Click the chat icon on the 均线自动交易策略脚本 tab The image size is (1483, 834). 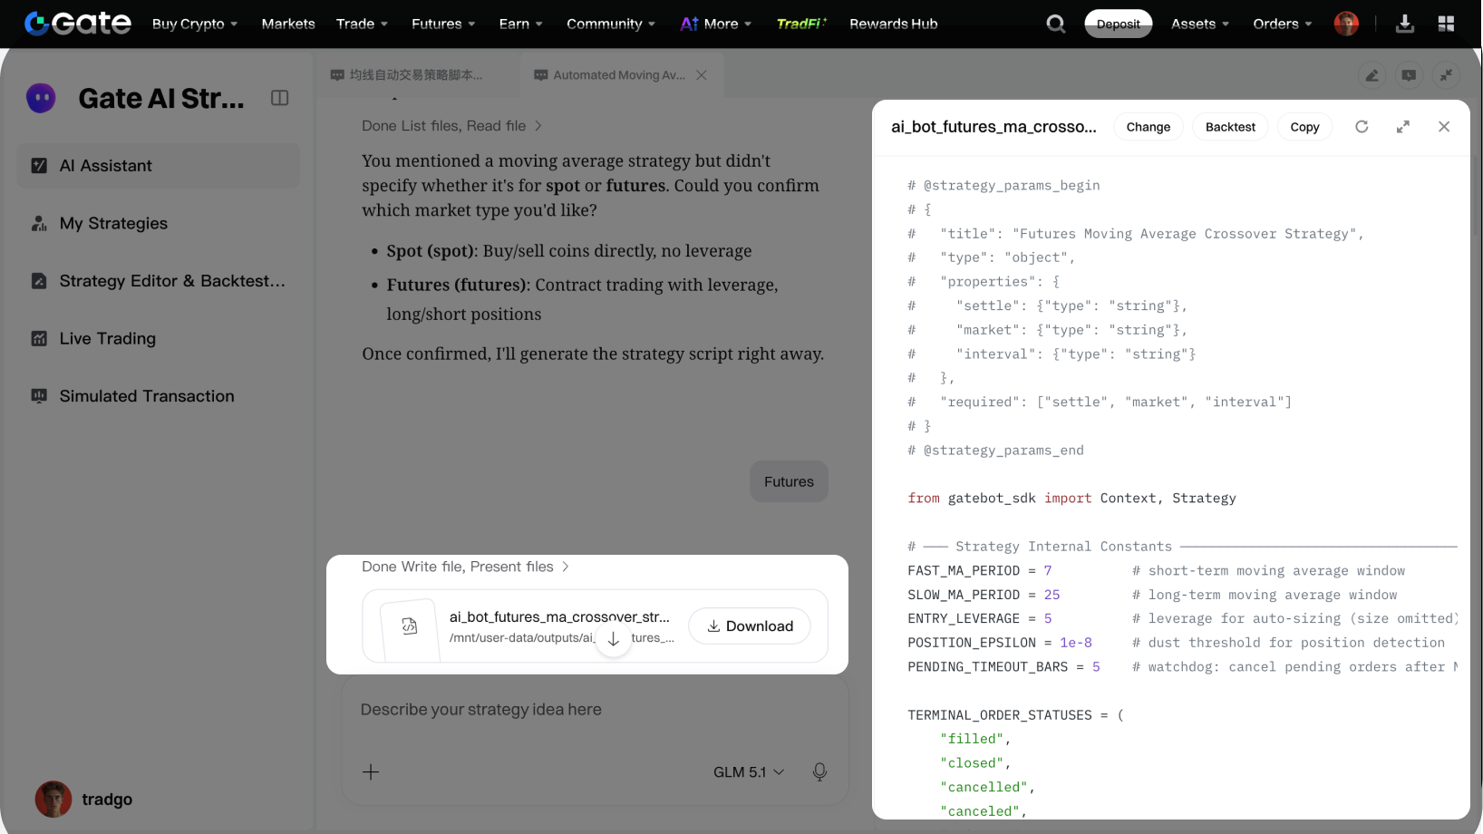(x=337, y=75)
